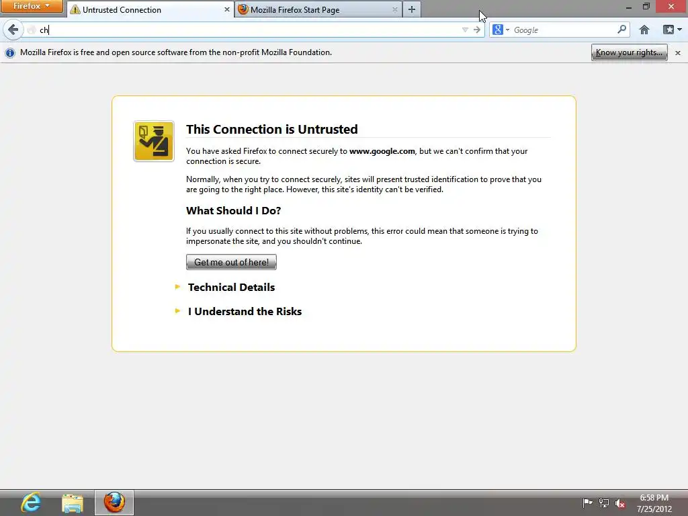The image size is (688, 516).
Task: Click the Know your rights button
Action: 629,52
